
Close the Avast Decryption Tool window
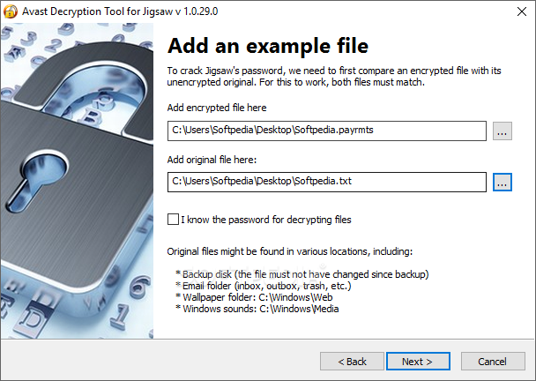pos(522,11)
